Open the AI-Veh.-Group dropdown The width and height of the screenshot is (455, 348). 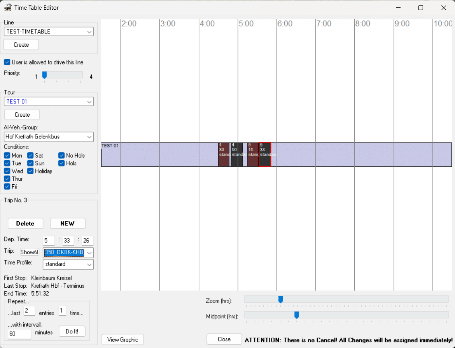coord(49,137)
